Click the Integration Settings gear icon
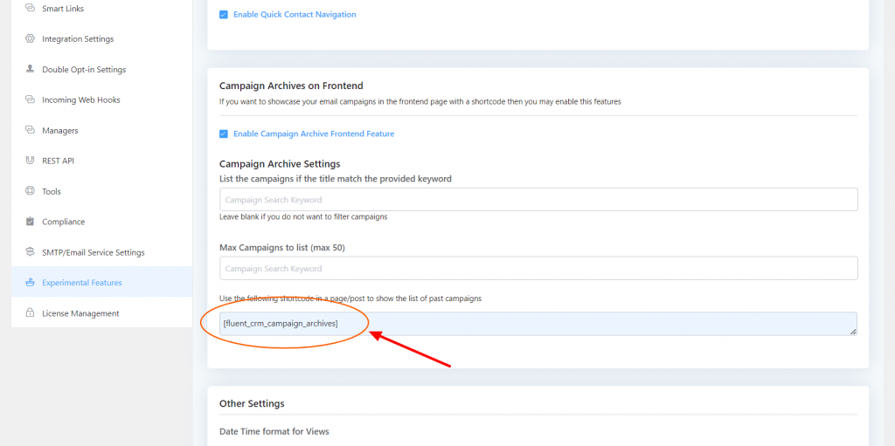Image resolution: width=895 pixels, height=446 pixels. (30, 38)
